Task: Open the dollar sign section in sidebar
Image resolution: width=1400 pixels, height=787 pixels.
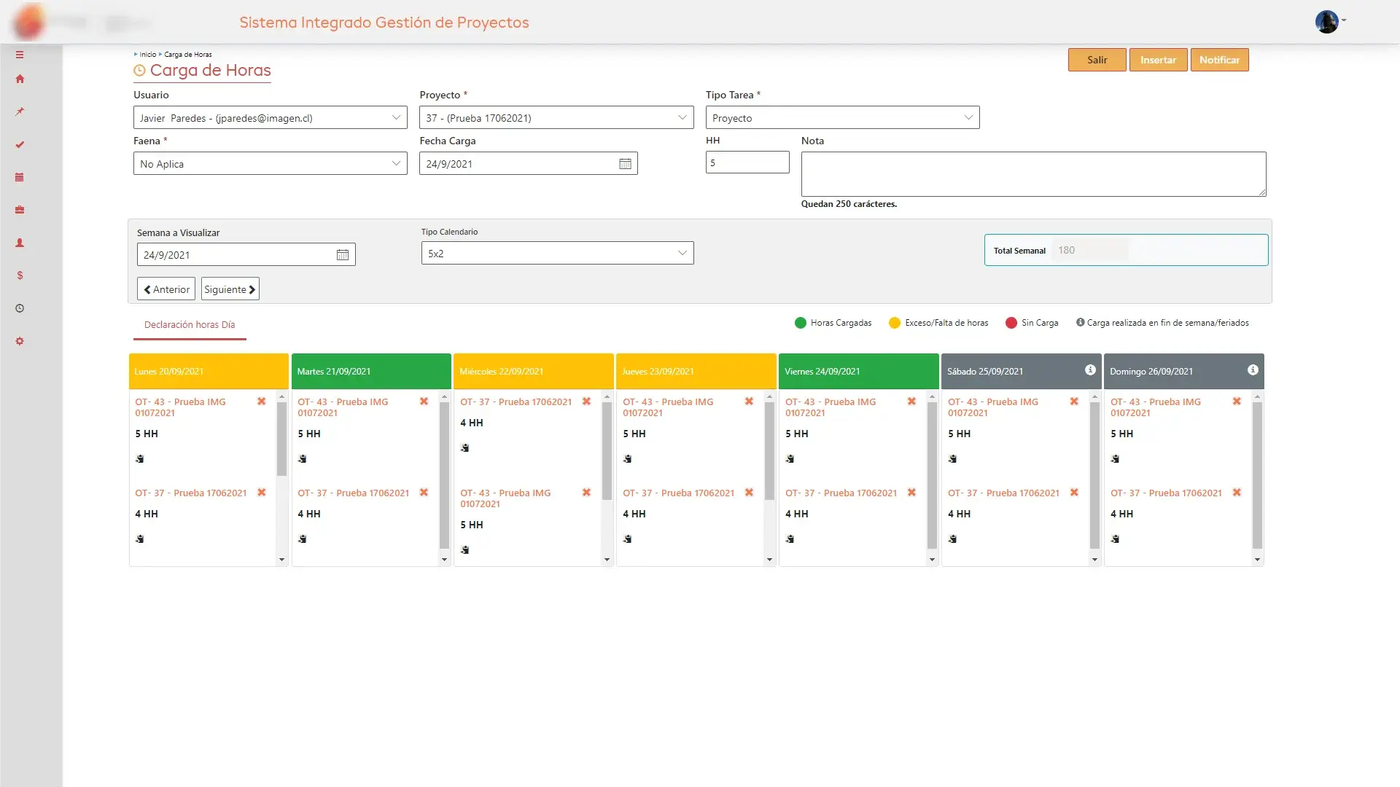Action: (x=20, y=275)
